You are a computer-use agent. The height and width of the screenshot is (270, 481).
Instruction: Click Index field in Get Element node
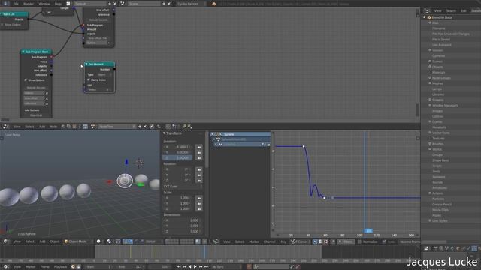point(99,89)
